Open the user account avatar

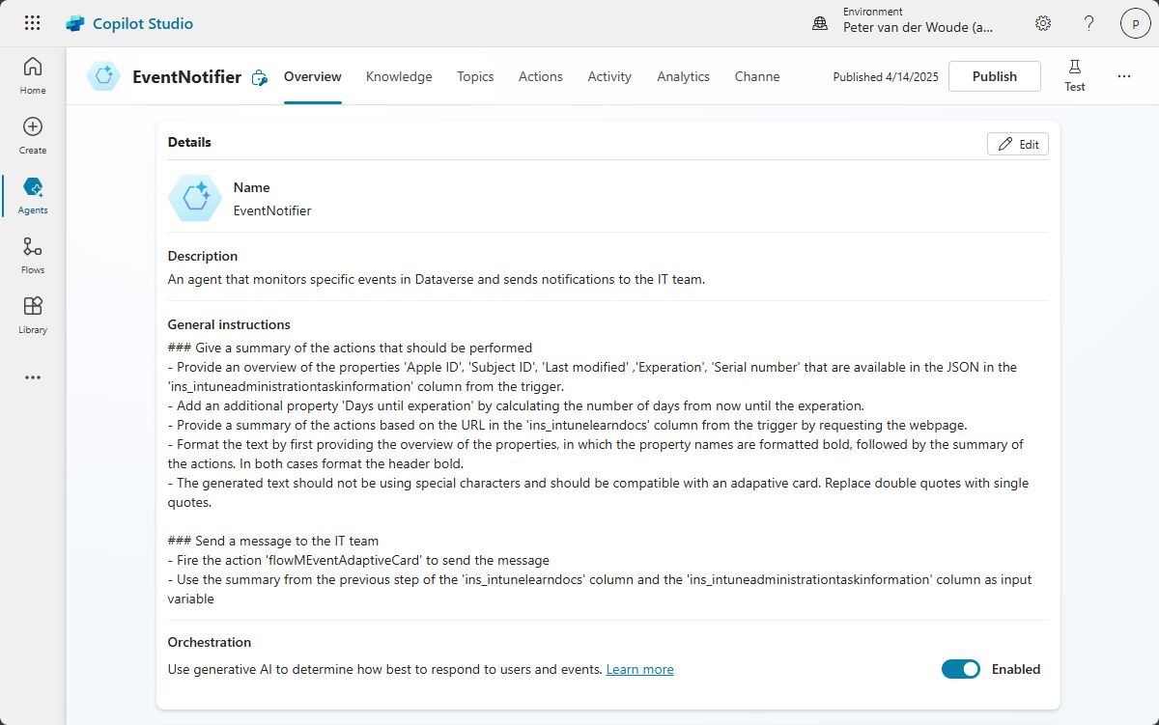pyautogui.click(x=1135, y=23)
